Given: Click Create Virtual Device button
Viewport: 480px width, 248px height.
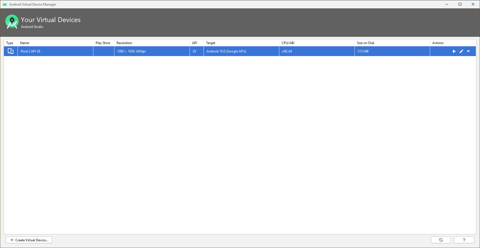Looking at the screenshot, I should pyautogui.click(x=29, y=240).
